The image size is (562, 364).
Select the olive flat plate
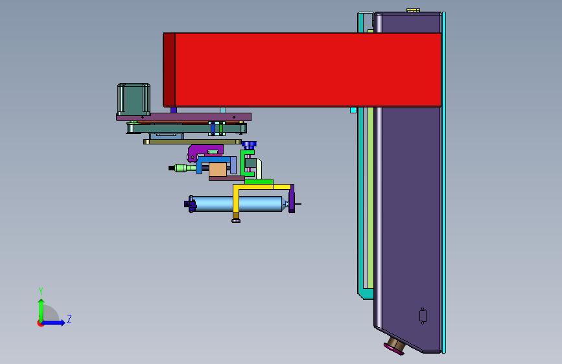click(x=193, y=142)
